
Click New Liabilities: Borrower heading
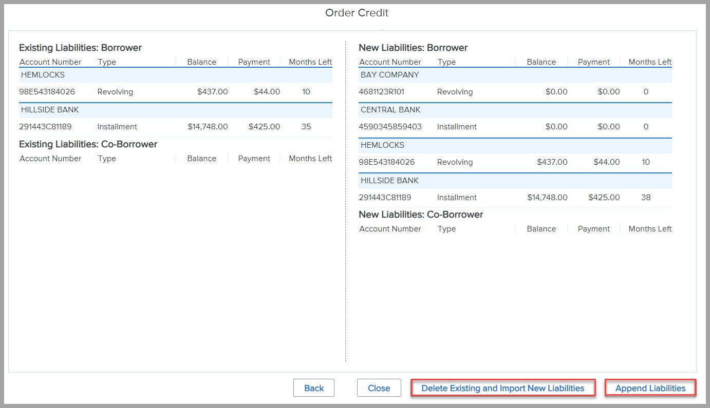[413, 48]
